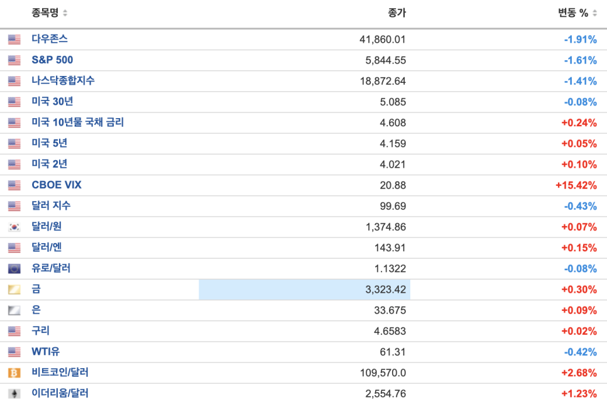The image size is (607, 402).
Task: Click the gold bar icon beside 금
Action: click(14, 290)
